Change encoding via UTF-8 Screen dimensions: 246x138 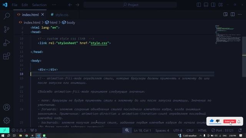(x=178, y=130)
